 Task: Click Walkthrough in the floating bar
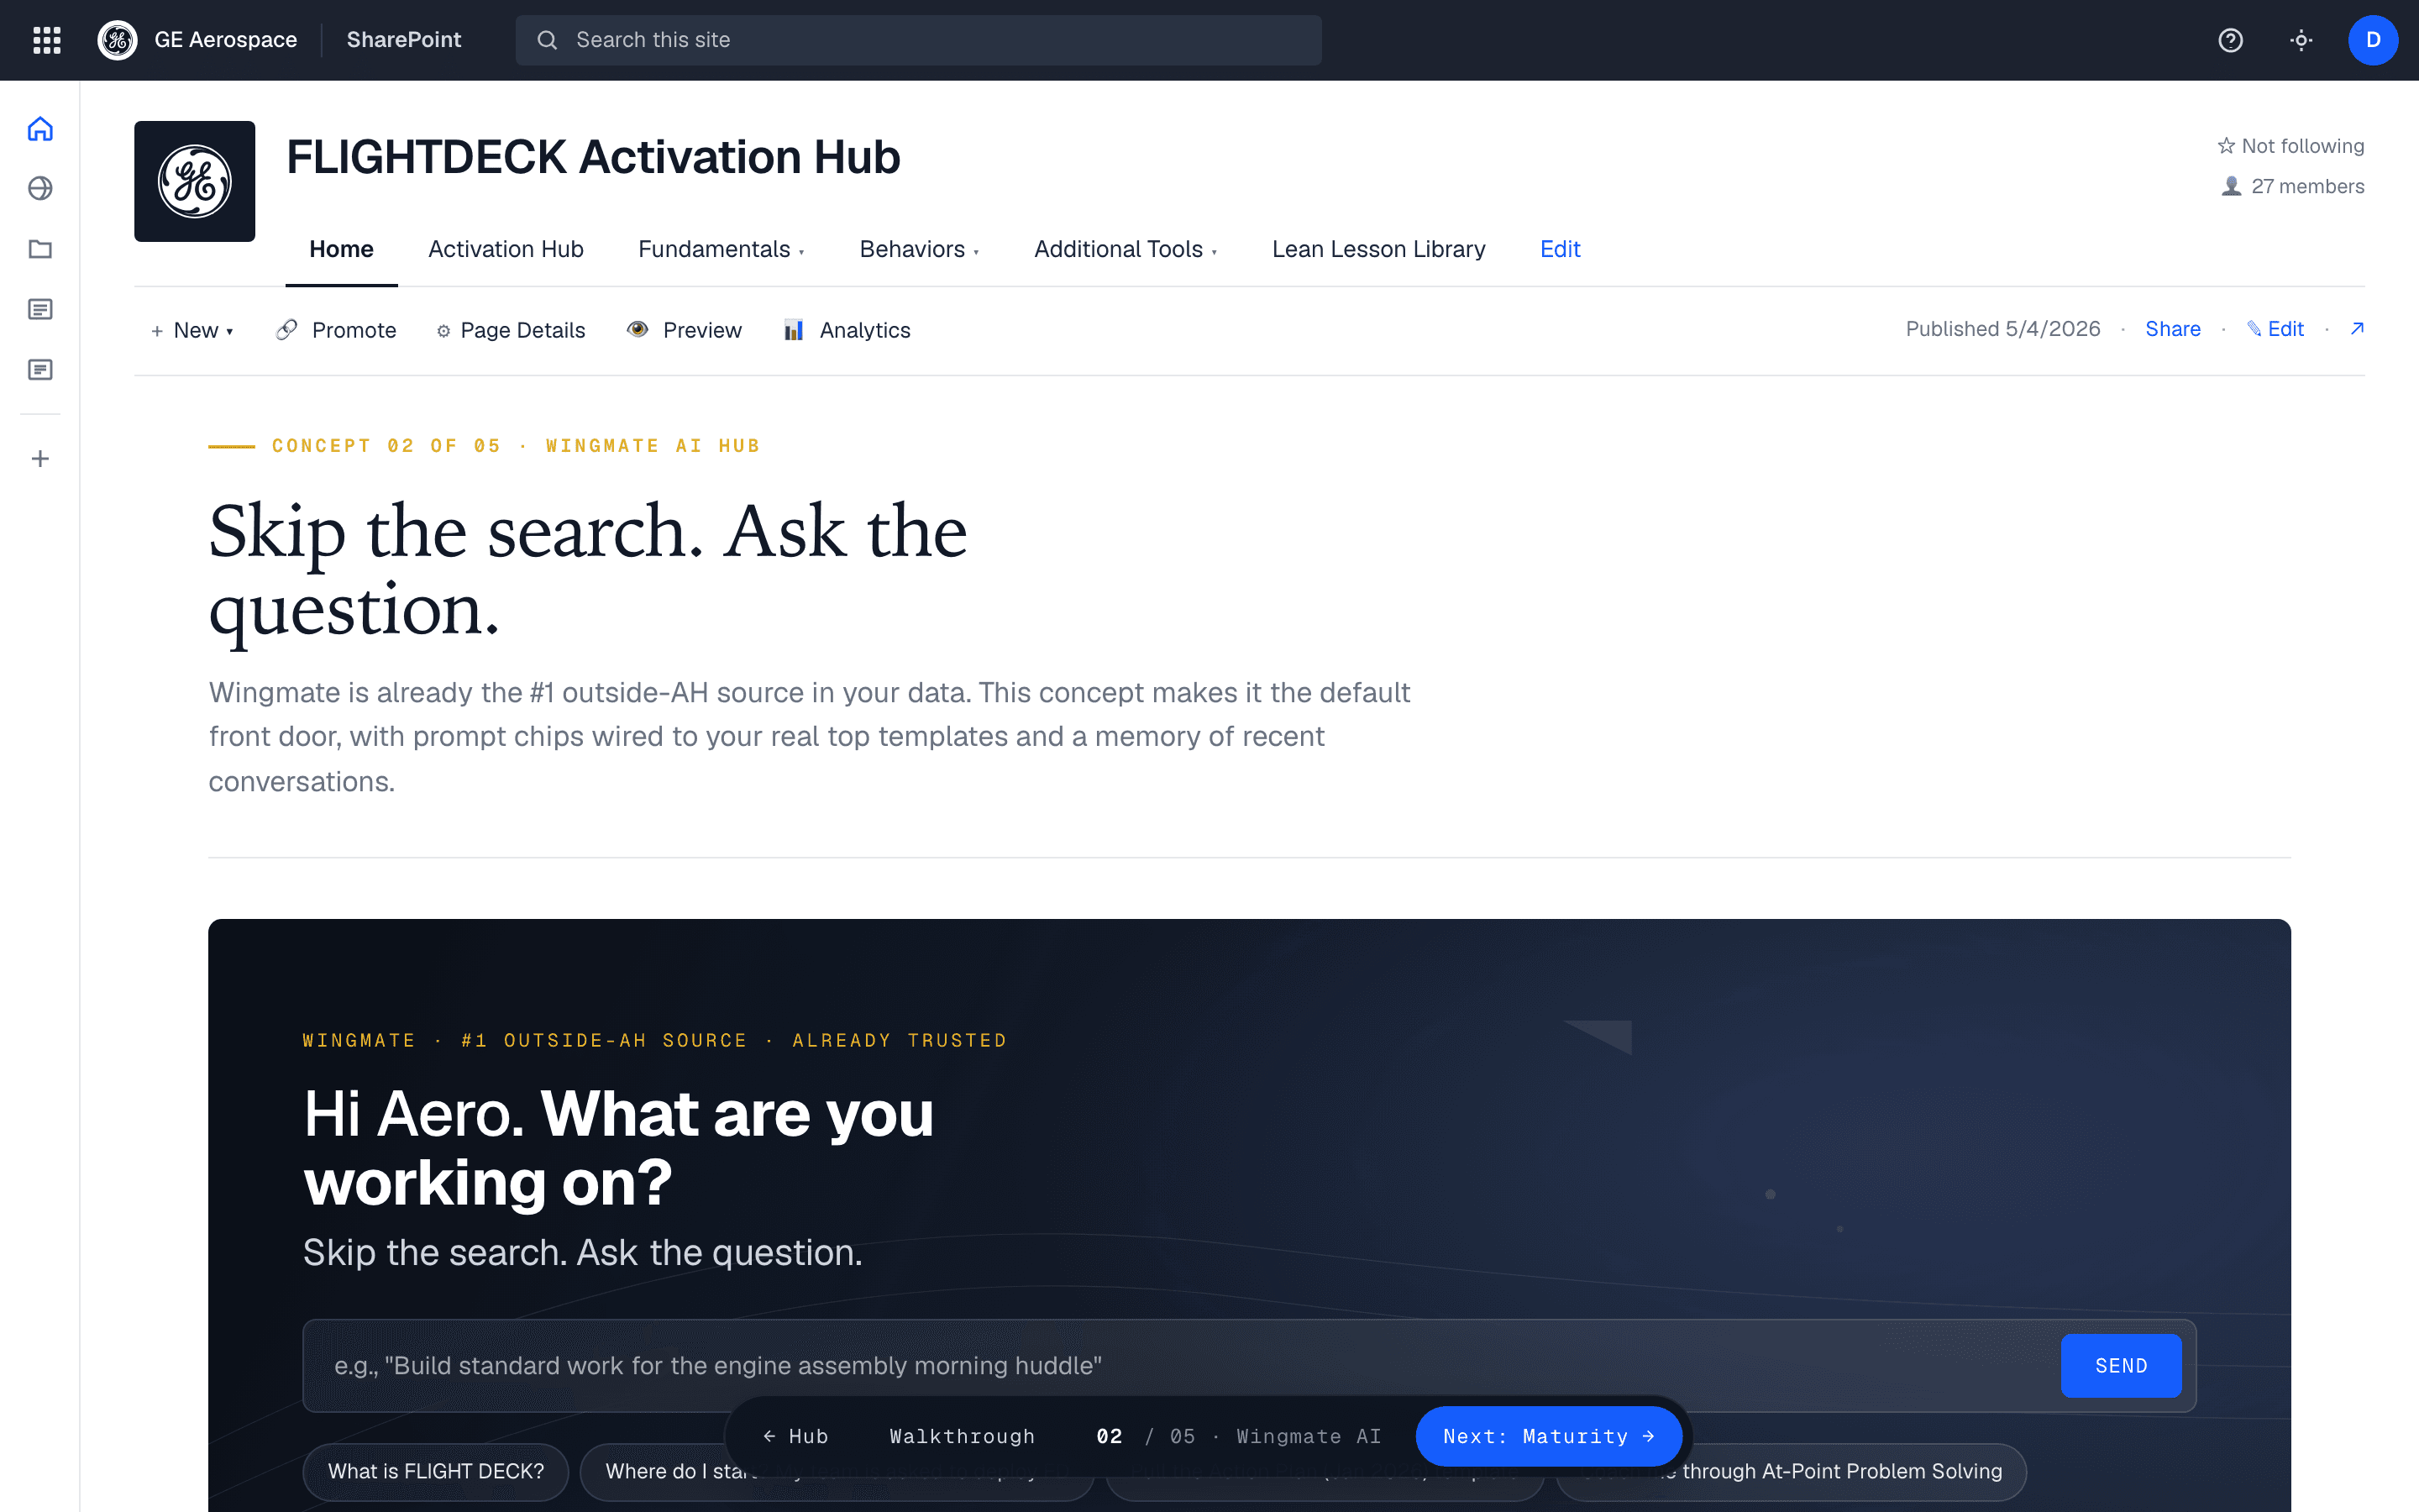962,1436
